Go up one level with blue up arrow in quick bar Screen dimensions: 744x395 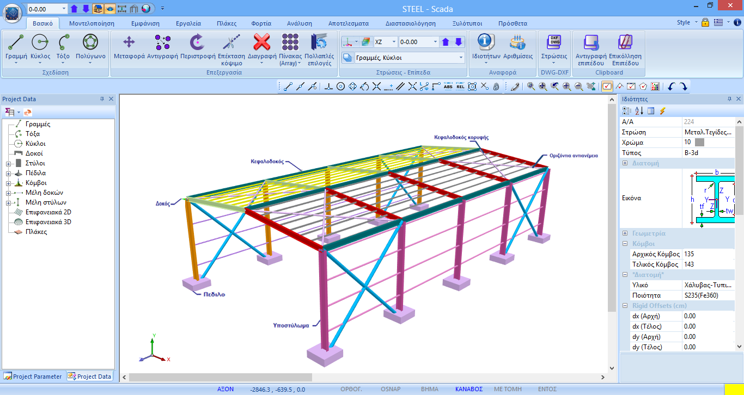[74, 9]
